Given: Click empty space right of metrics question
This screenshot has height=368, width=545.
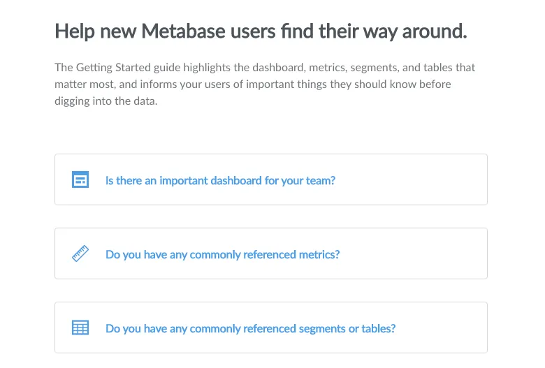Looking at the screenshot, I should [414, 253].
